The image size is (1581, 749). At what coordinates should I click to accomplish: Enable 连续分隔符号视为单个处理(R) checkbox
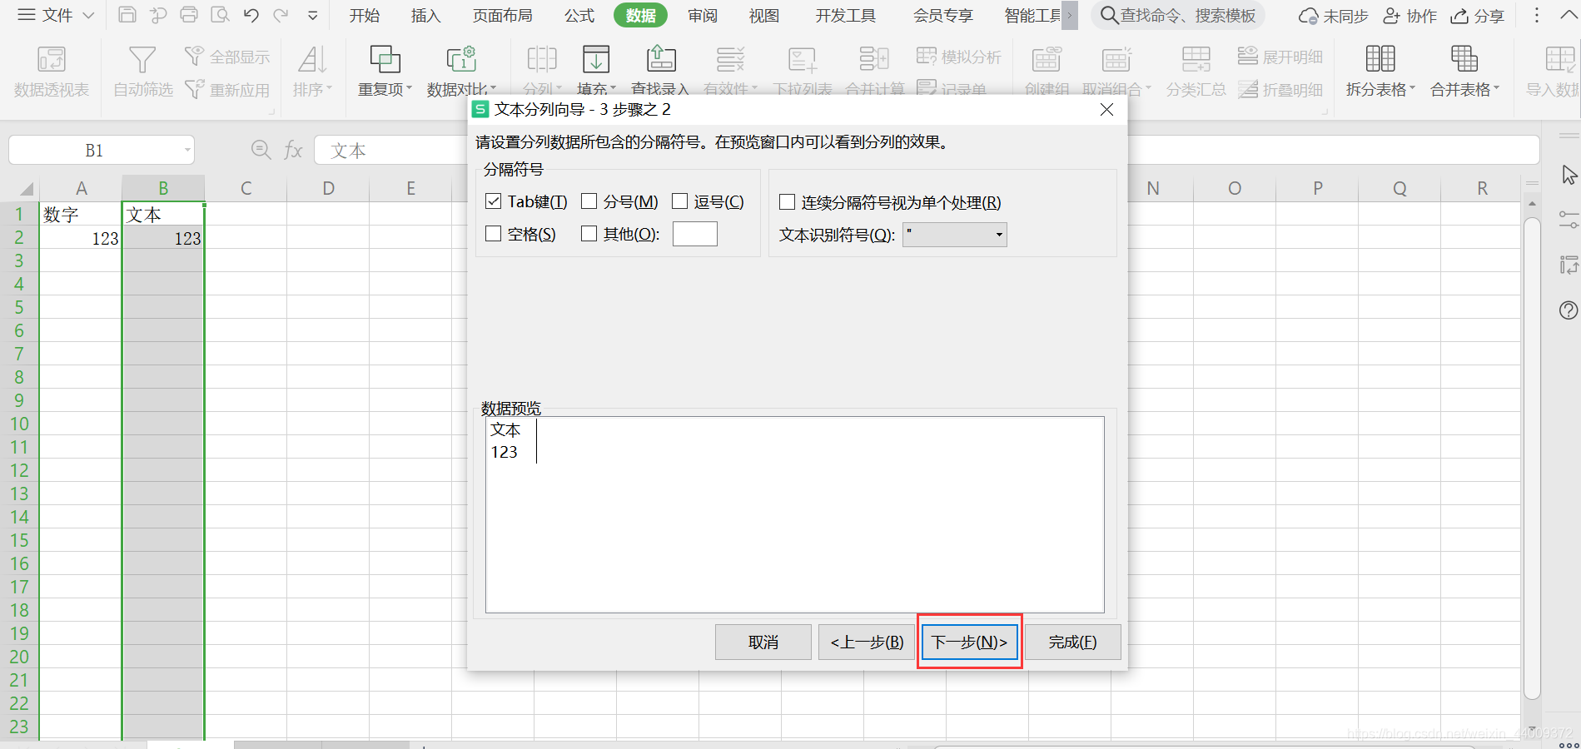pos(787,202)
